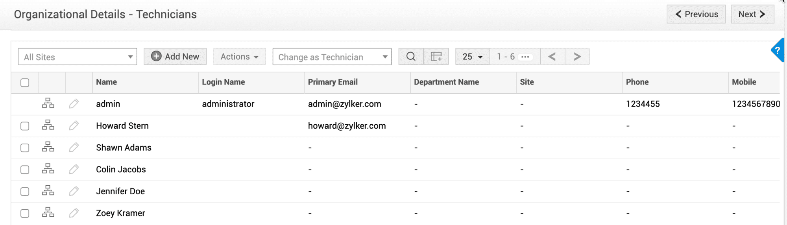Click the pencil icon beside Jennifer Doe
Screen dimensions: 787x225
tap(74, 191)
